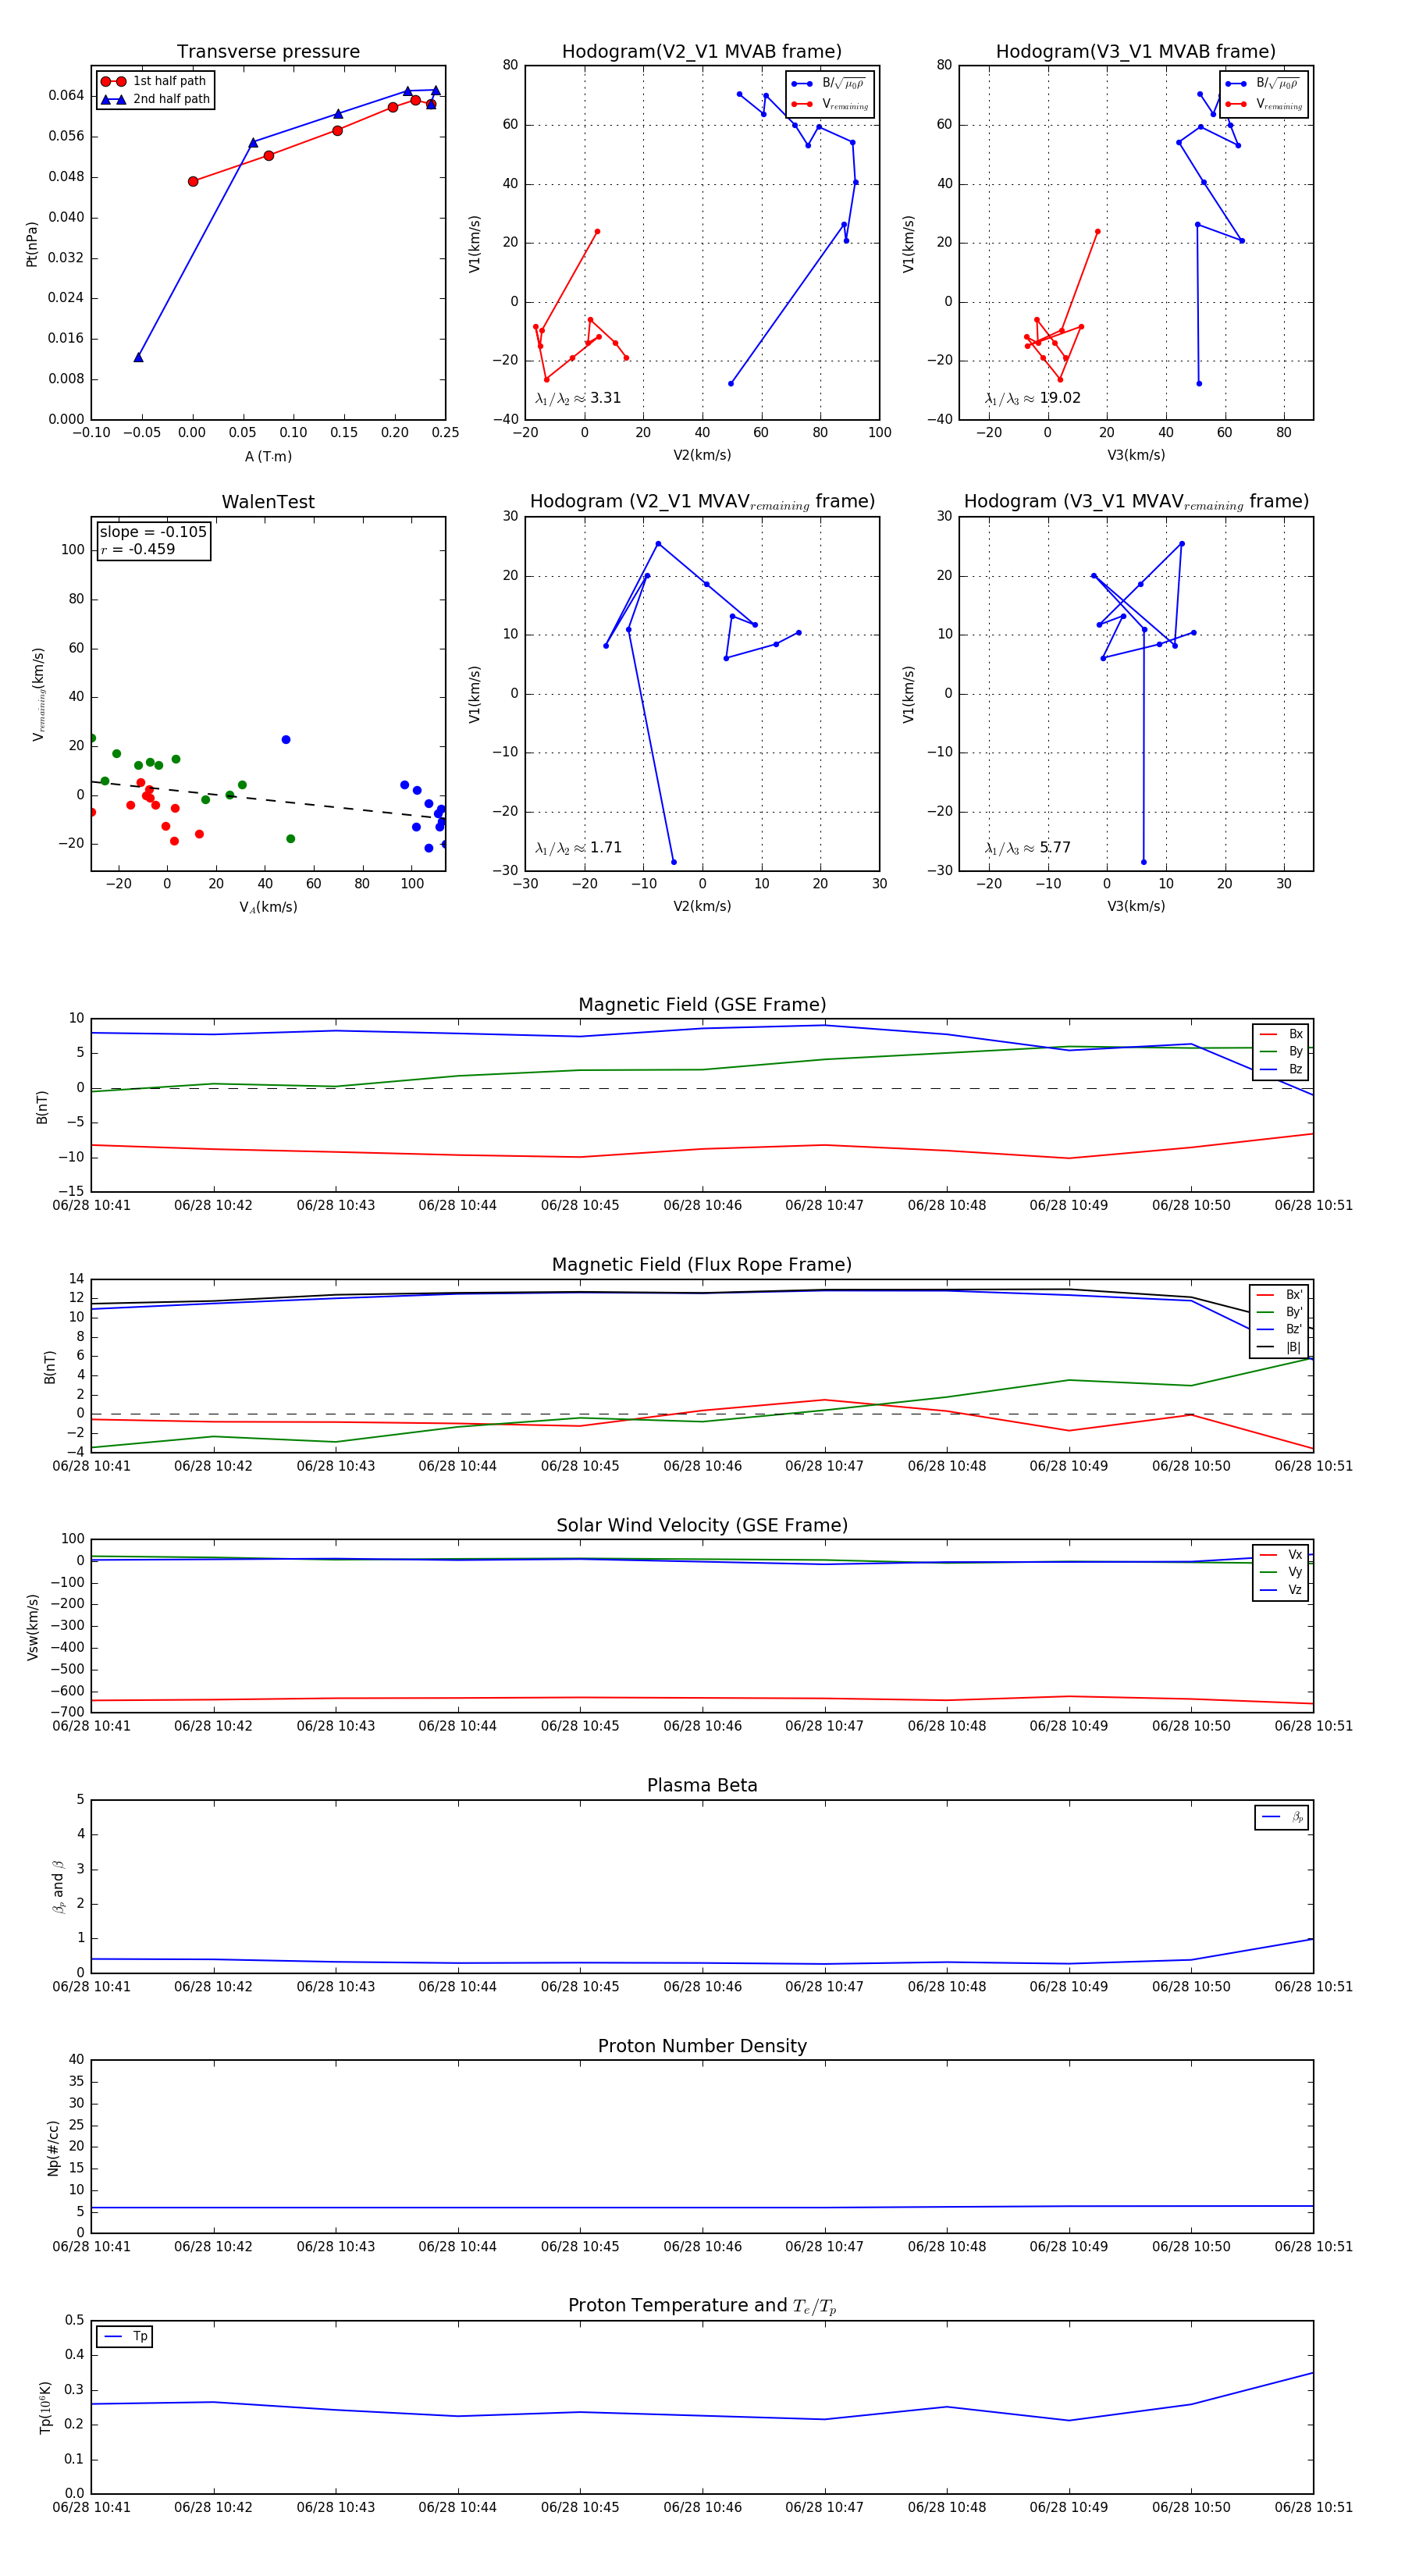Click the 'Proton Number Density' title
The image size is (1405, 2576).
[702, 2046]
